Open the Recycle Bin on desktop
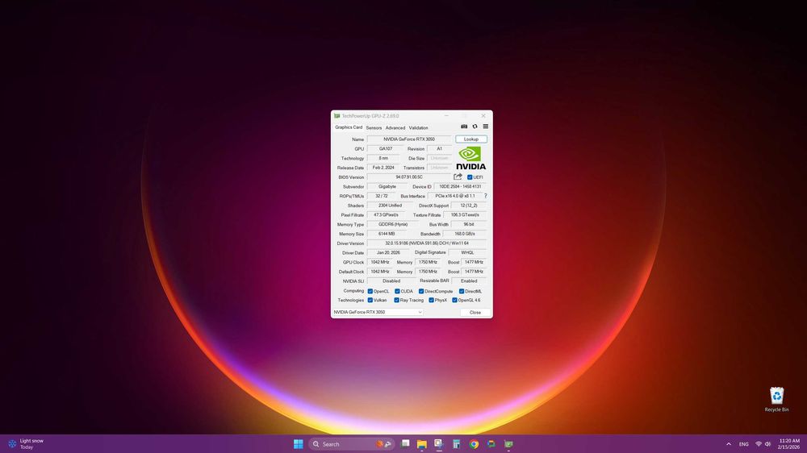This screenshot has width=807, height=453. point(776,400)
